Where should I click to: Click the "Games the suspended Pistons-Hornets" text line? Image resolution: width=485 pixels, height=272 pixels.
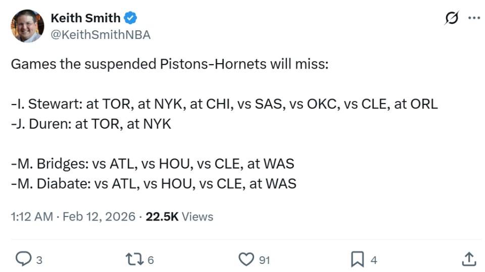point(169,65)
